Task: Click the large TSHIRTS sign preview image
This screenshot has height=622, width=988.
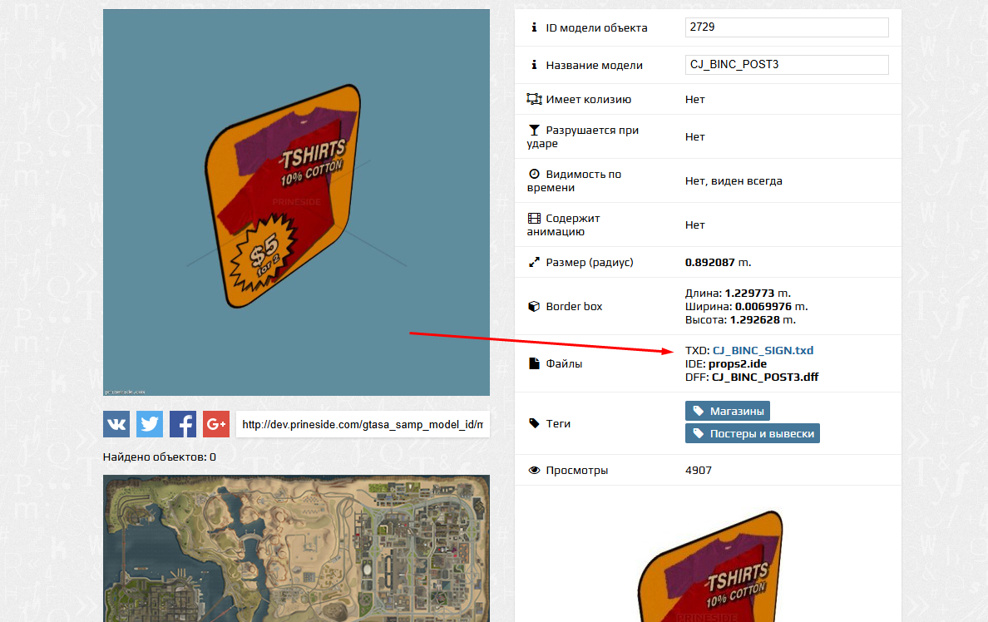Action: click(296, 202)
